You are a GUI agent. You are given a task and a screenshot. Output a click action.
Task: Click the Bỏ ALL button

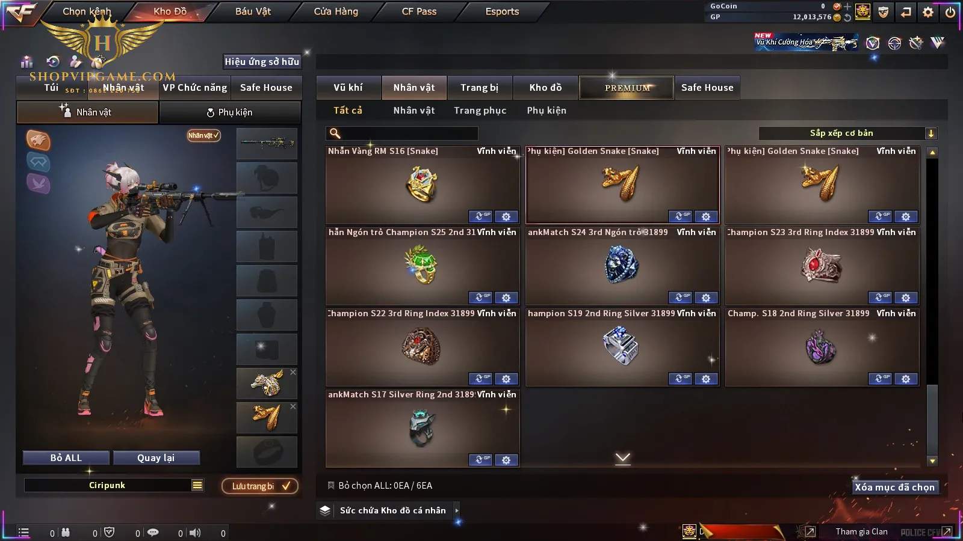(66, 458)
